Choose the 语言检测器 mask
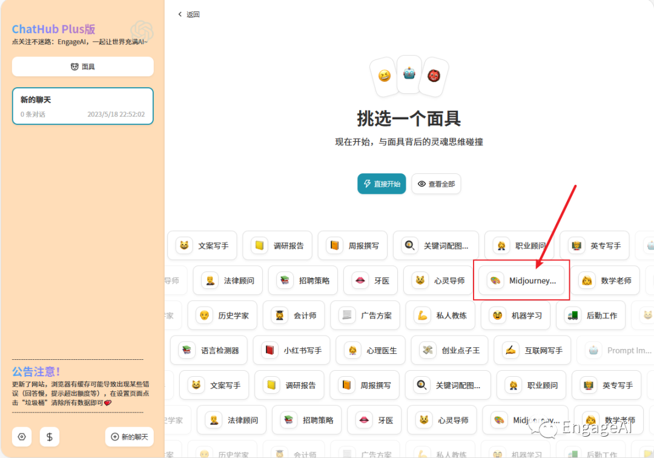This screenshot has height=458, width=654. click(208, 350)
